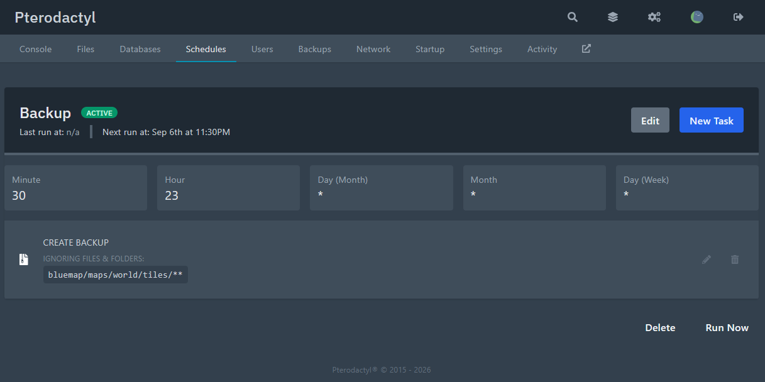The height and width of the screenshot is (382, 765).
Task: Click the Pterodactyl logo title
Action: click(x=55, y=17)
